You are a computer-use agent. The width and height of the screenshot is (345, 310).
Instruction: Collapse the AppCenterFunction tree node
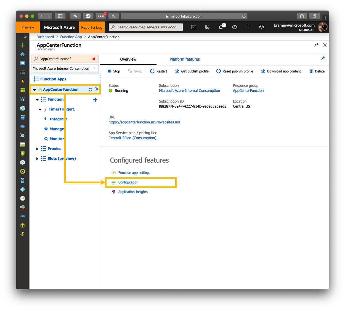tap(34, 90)
